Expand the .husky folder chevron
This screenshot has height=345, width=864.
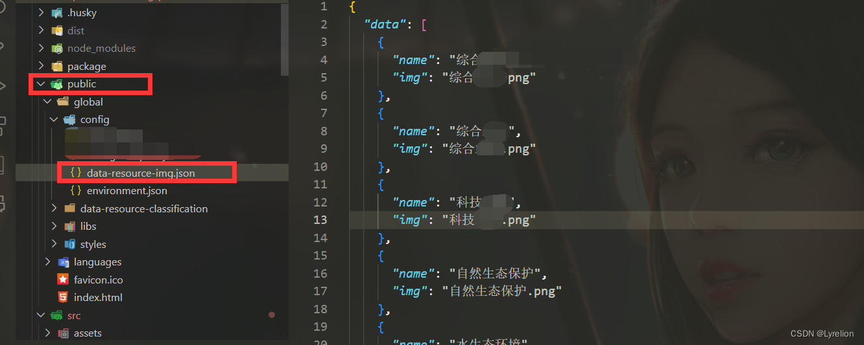41,13
